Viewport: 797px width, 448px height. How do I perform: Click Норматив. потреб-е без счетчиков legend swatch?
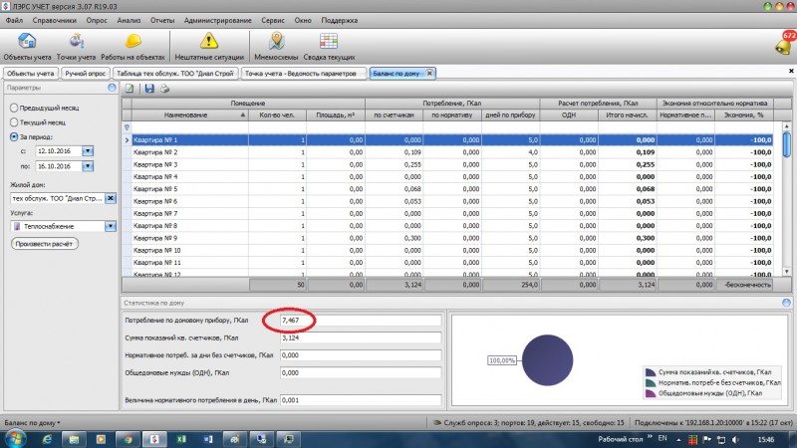coord(651,382)
